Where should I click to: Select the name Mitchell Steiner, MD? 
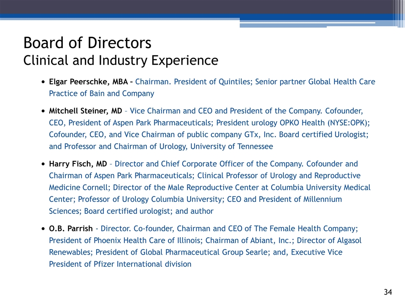(x=85, y=111)
